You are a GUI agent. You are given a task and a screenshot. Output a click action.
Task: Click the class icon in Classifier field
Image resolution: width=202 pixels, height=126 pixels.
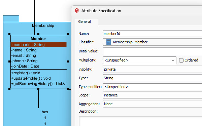coord(108,42)
